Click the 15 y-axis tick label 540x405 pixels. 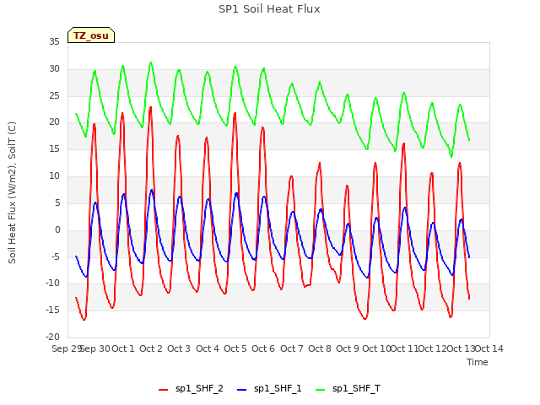[x=54, y=149]
